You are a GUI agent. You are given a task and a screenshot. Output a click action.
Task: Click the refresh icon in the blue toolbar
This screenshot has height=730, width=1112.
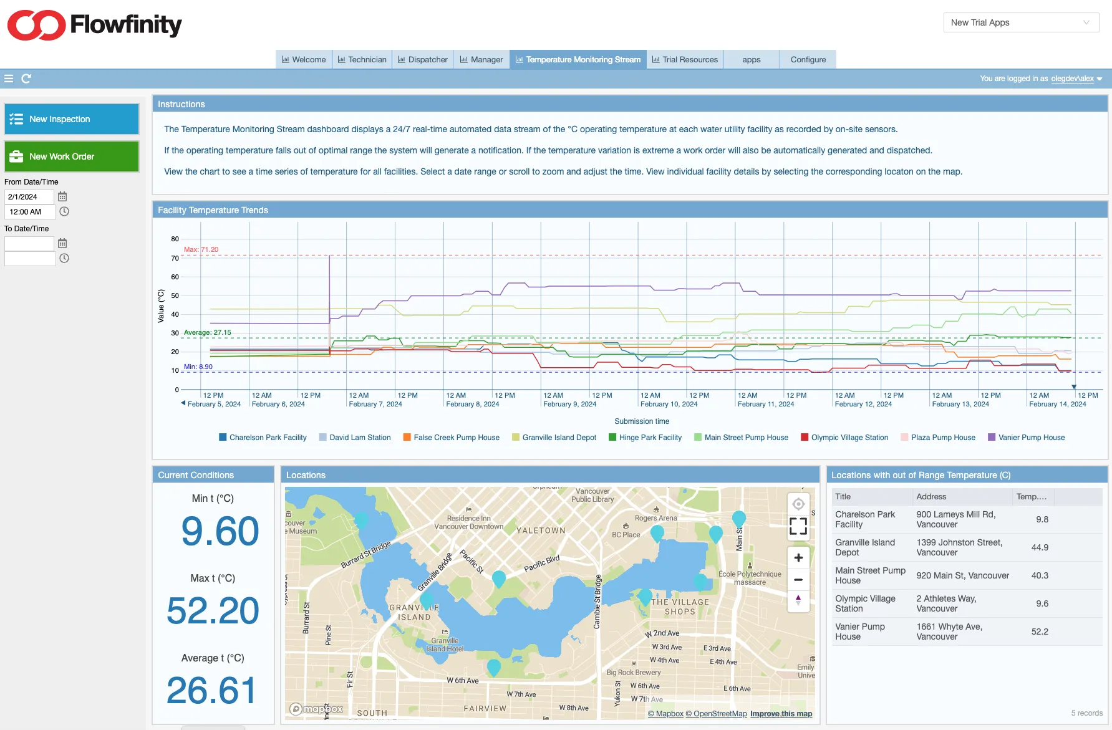pos(26,79)
